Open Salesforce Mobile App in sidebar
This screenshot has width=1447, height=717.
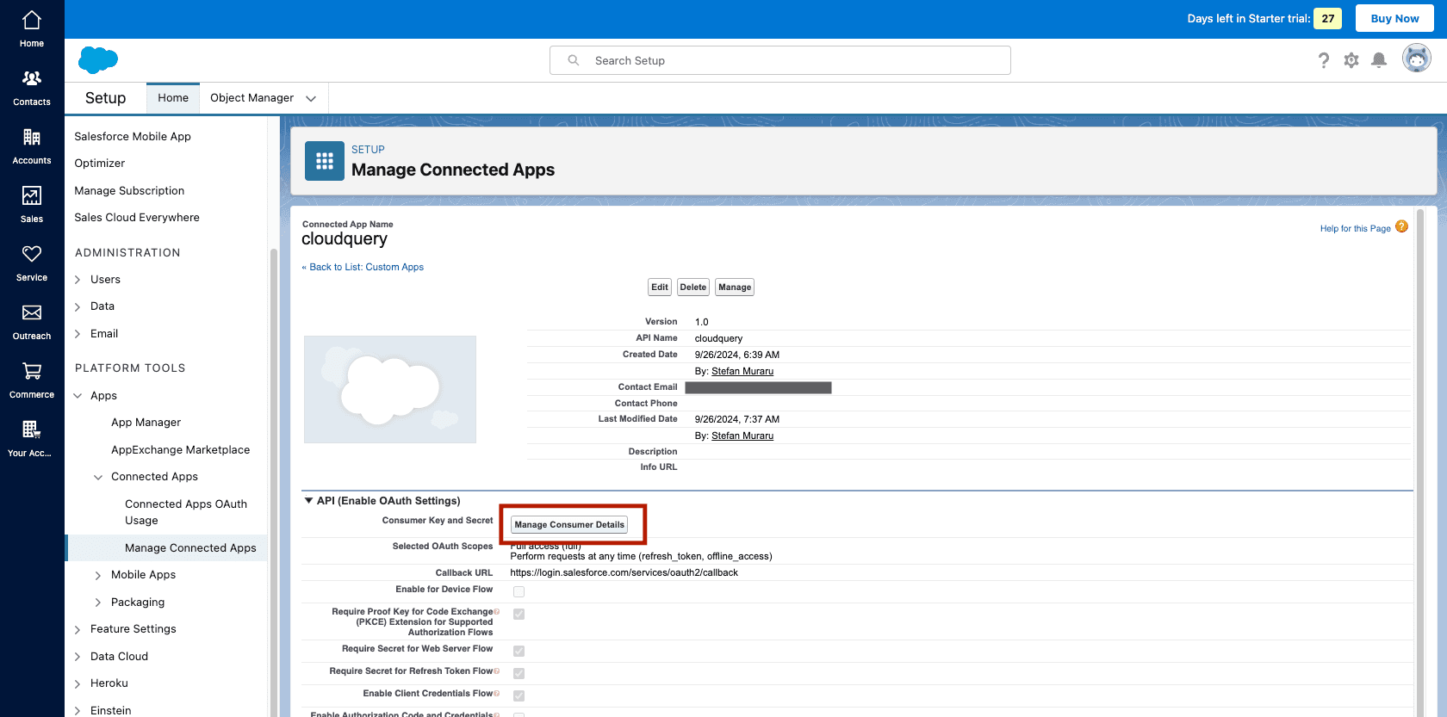click(x=133, y=136)
